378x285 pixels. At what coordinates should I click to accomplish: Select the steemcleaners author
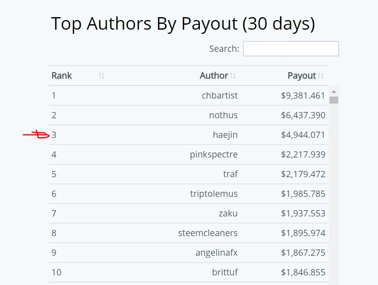click(208, 233)
